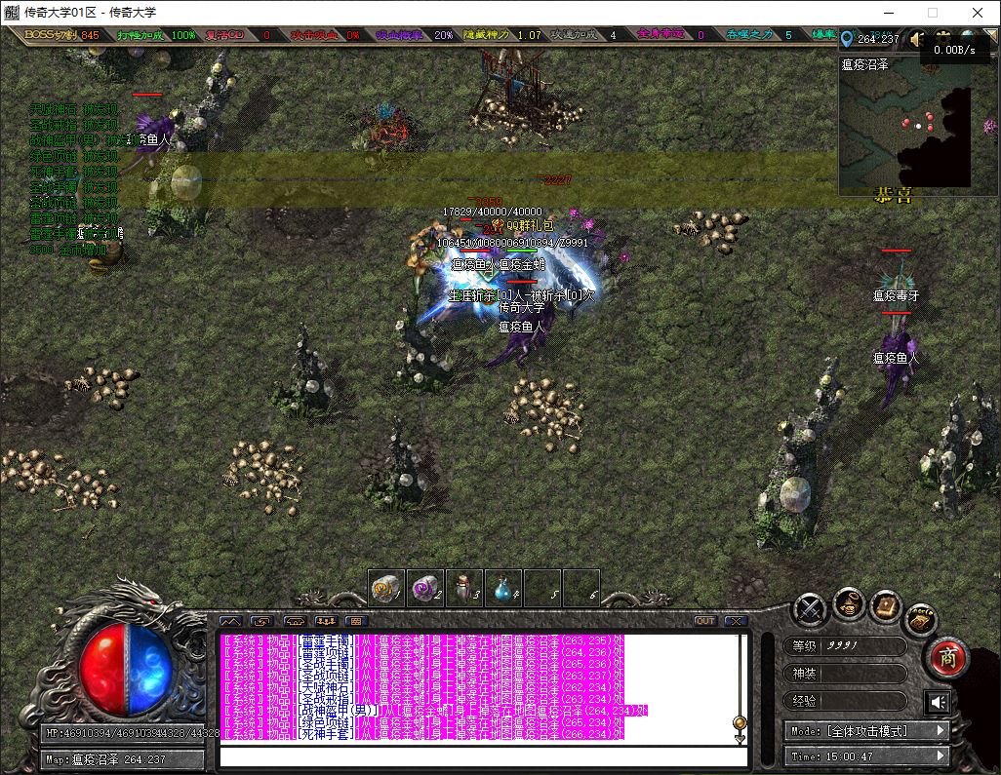Expand the Time row arrow
This screenshot has height=775, width=1001.
(x=941, y=756)
